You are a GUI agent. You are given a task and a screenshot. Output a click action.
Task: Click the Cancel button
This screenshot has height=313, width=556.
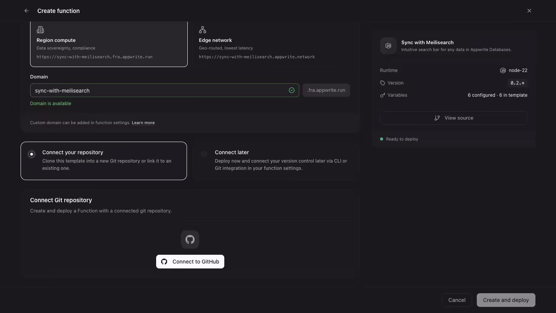457,300
